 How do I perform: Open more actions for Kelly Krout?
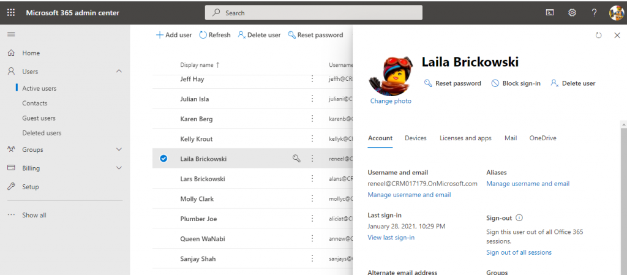coord(312,138)
